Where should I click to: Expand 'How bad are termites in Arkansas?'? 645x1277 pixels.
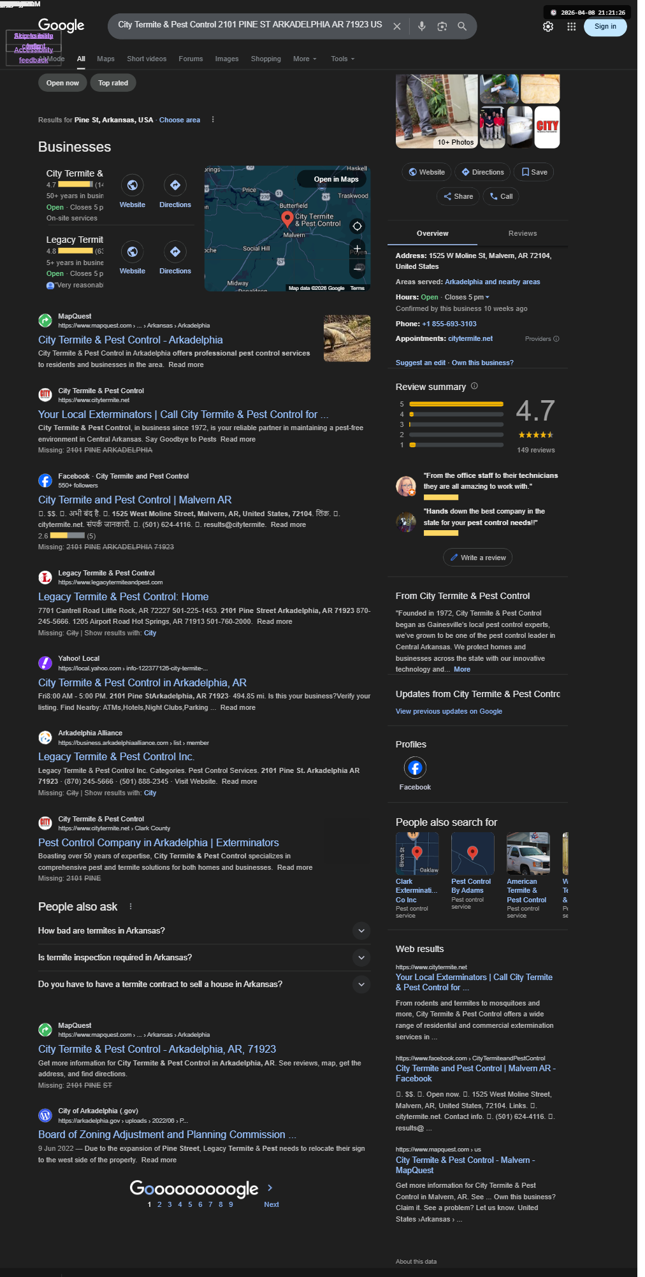[x=204, y=931]
